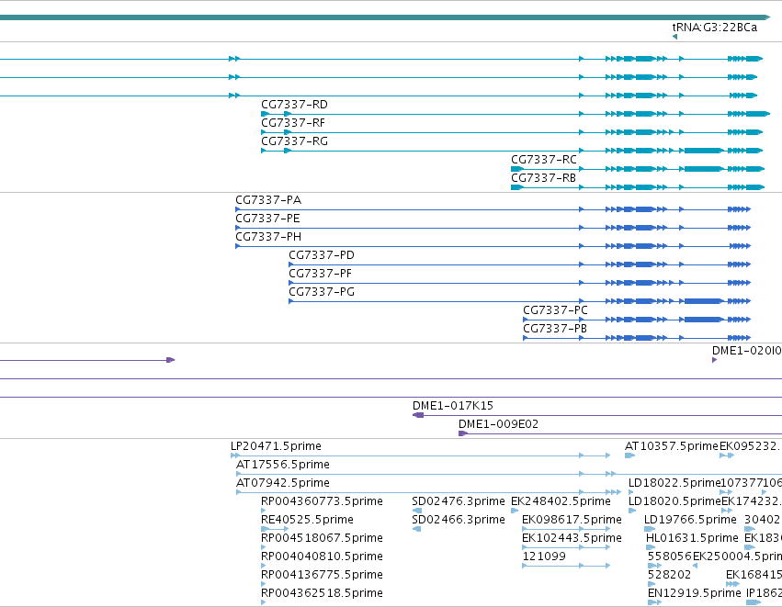Click the DME1-009E02 clone start glyph

click(x=463, y=433)
